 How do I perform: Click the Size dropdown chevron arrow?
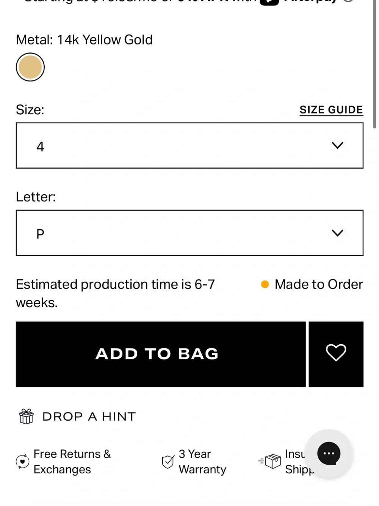(x=337, y=145)
